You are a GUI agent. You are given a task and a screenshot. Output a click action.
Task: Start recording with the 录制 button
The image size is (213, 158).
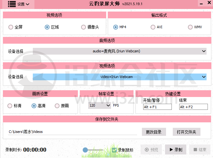pos(176,150)
